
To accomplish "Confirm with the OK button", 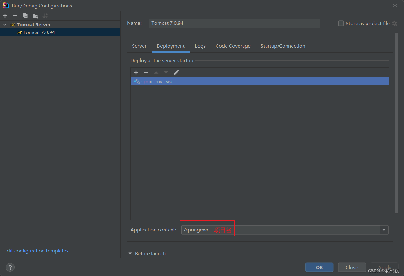I will (319, 267).
